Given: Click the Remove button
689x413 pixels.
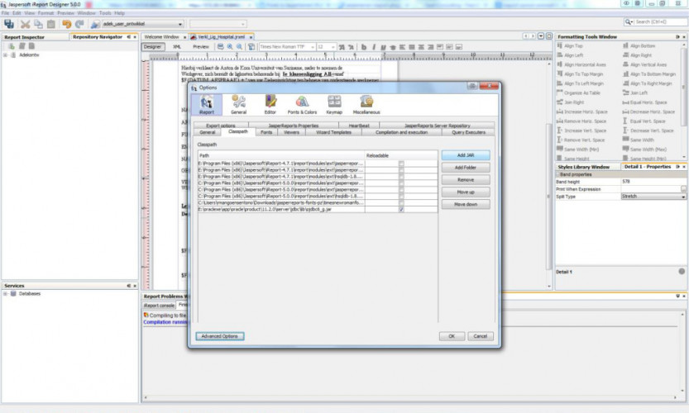Looking at the screenshot, I should pyautogui.click(x=466, y=180).
